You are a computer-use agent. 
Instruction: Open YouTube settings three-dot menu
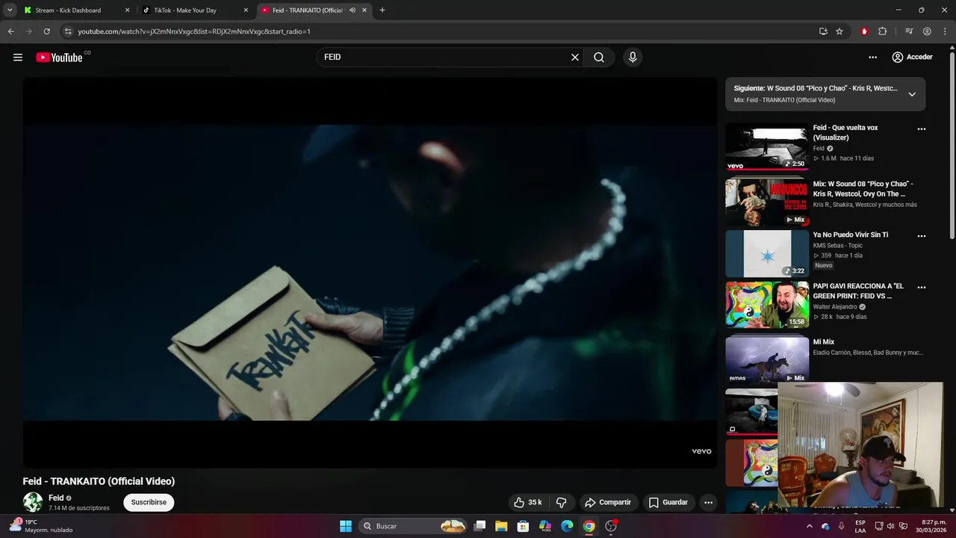(872, 58)
